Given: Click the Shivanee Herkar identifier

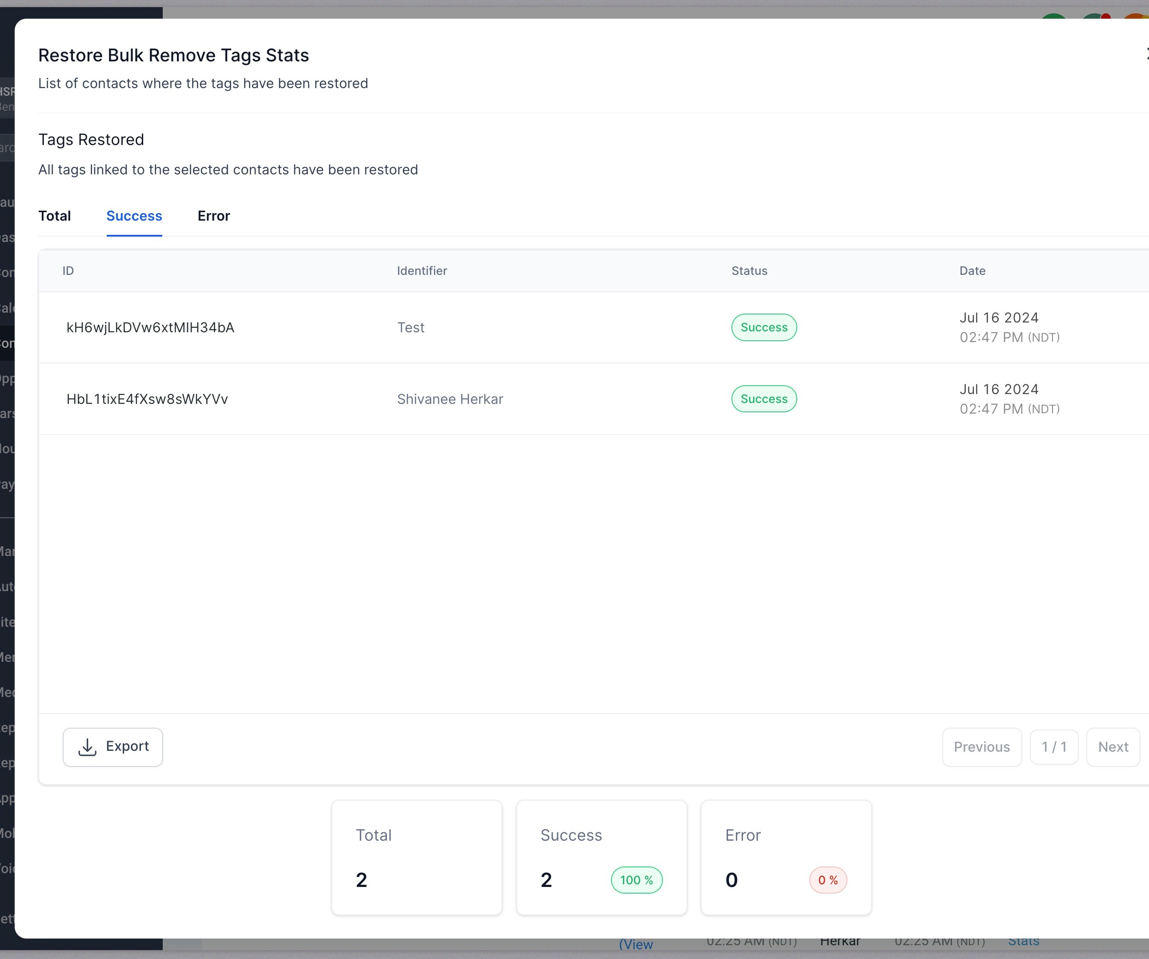Looking at the screenshot, I should coord(450,399).
